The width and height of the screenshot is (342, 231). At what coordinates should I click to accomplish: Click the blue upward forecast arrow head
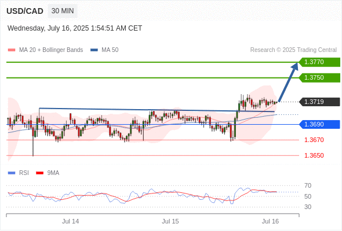click(295, 66)
